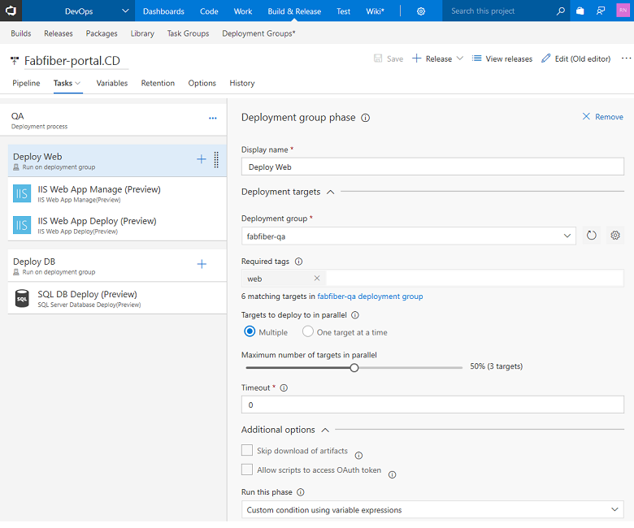Viewport: 634px width, 528px height.
Task: Remove the 'web' required tag
Action: (x=317, y=279)
